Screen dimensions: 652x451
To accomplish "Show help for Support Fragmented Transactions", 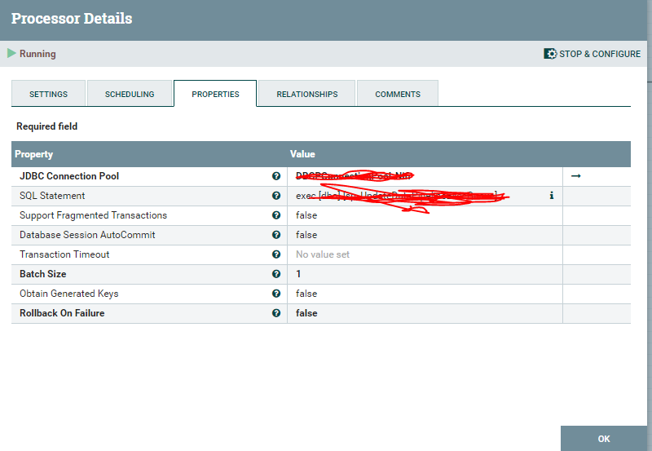I will click(x=276, y=215).
